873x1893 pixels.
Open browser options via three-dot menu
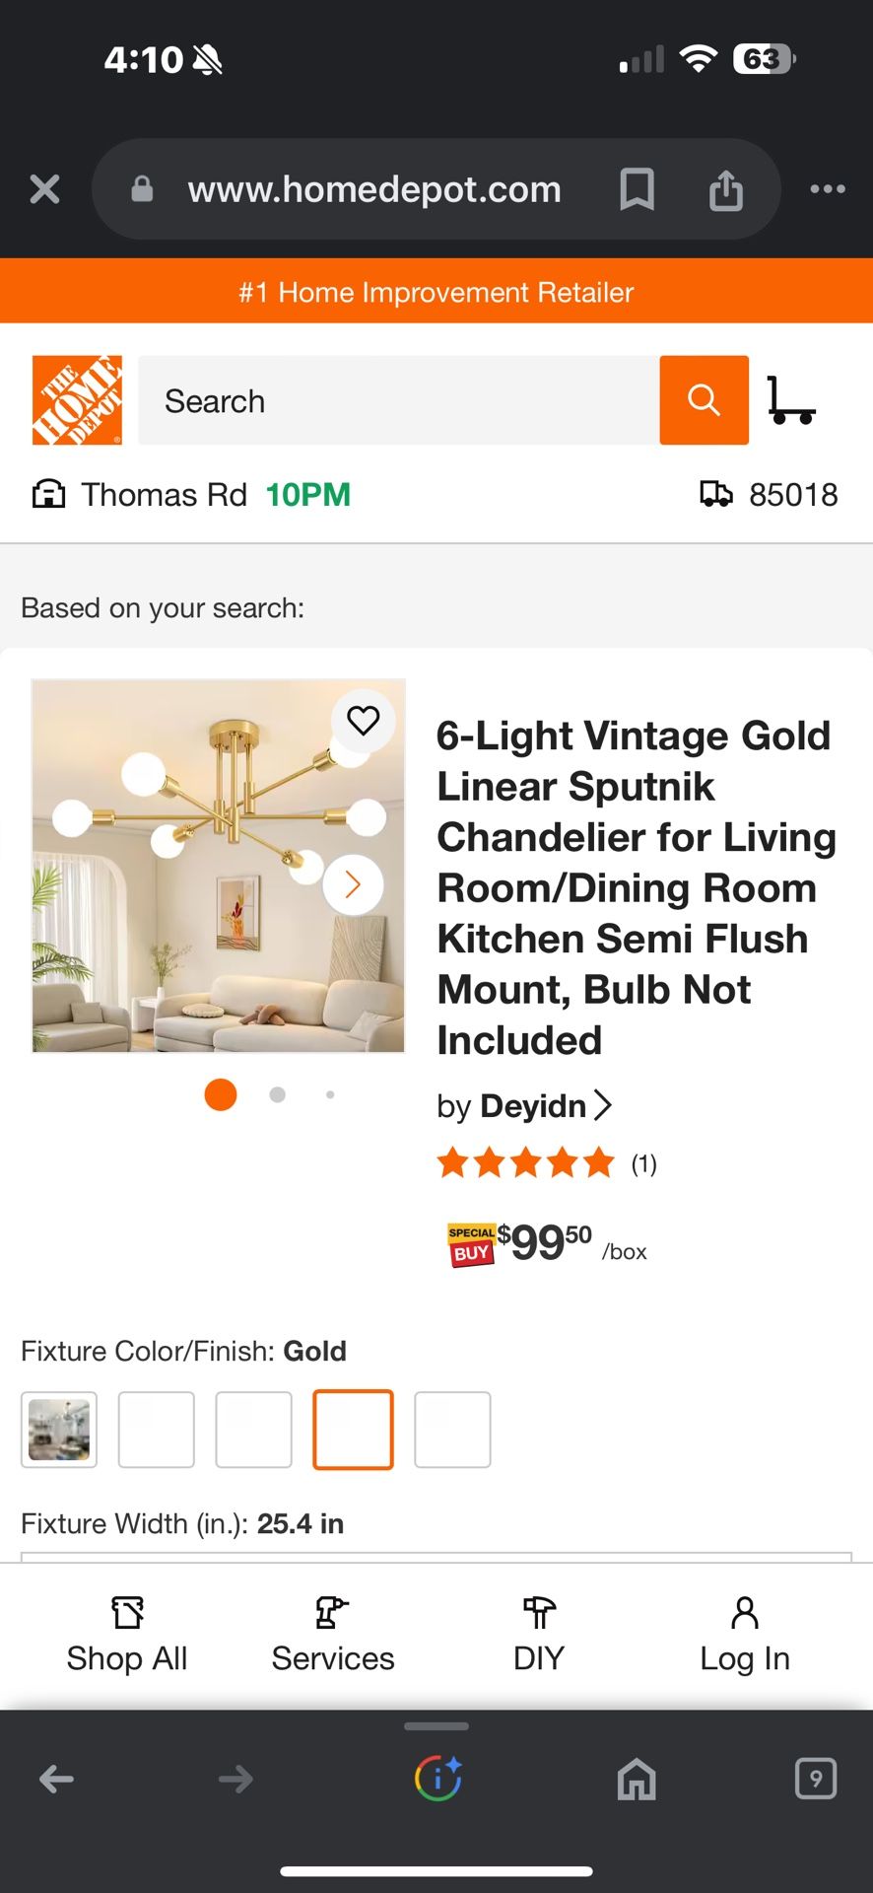(x=828, y=189)
